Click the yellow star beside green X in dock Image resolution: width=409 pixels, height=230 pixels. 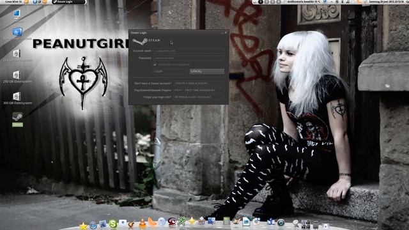(192, 221)
